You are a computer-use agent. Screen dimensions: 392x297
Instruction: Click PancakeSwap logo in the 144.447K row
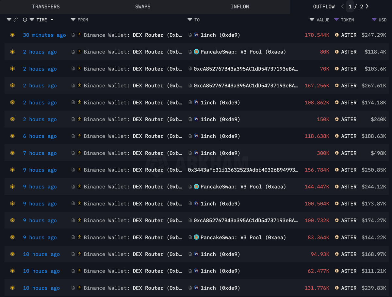(x=196, y=187)
